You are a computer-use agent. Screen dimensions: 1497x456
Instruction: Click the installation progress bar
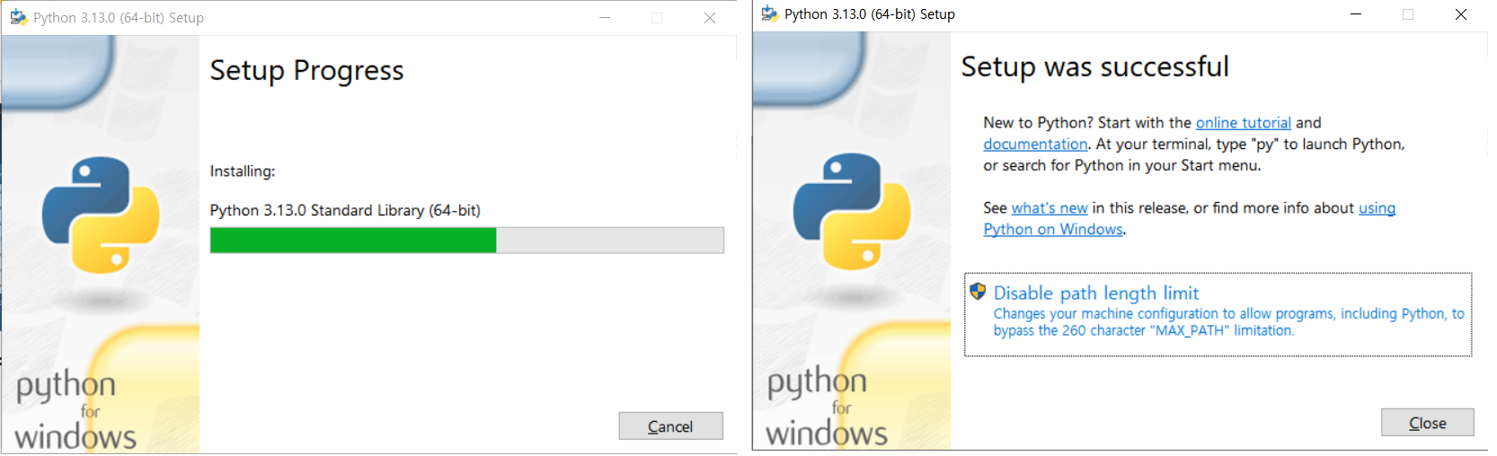click(466, 241)
